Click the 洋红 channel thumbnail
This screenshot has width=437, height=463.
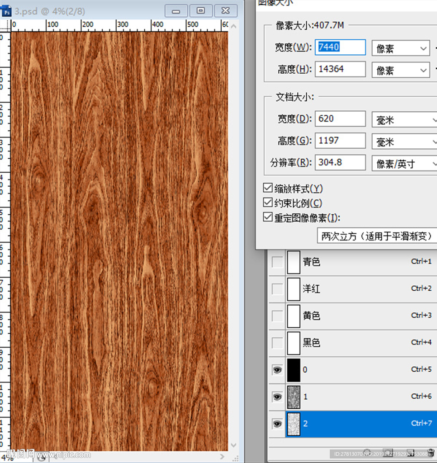(x=294, y=289)
